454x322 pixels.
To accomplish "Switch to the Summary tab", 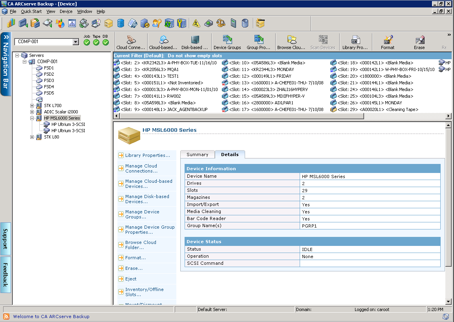I will tap(197, 154).
